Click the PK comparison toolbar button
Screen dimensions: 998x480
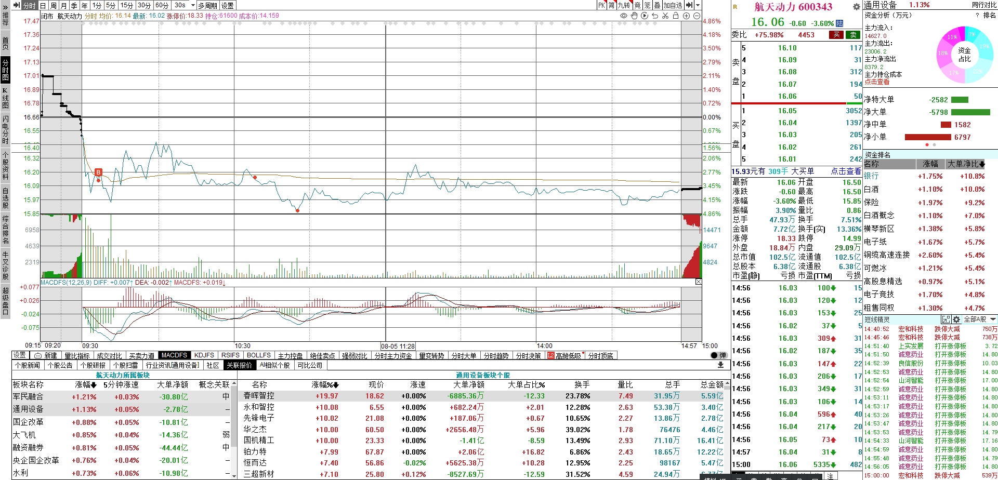tap(601, 5)
